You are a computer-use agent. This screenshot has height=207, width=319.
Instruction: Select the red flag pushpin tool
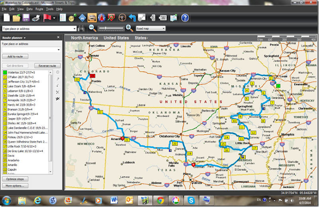[47, 18]
